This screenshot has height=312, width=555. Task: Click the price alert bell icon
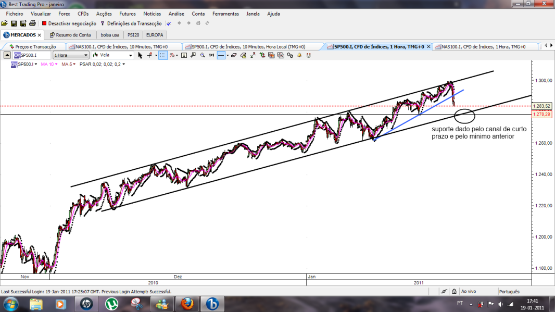pyautogui.click(x=299, y=55)
